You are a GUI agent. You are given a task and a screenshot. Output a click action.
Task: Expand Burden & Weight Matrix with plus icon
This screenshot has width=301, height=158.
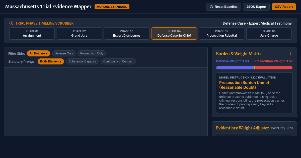click(291, 54)
